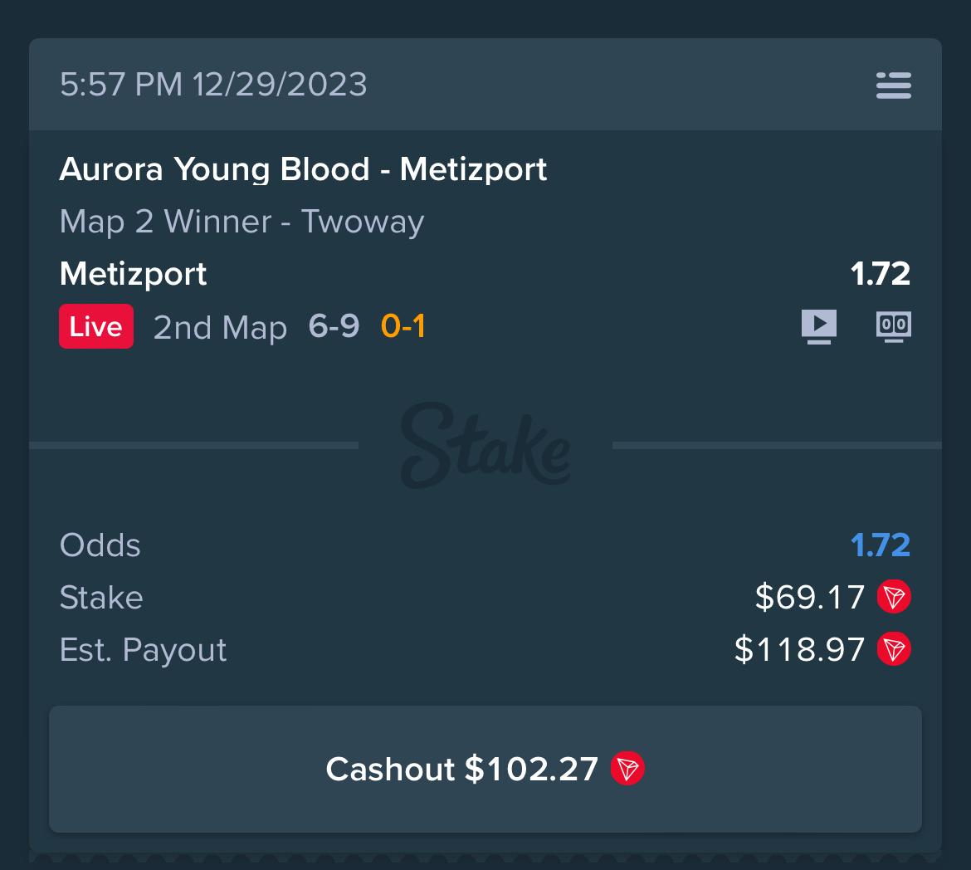Open the Aurora Young Blood - Metizport match
971x870 pixels.
[303, 169]
